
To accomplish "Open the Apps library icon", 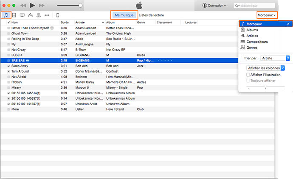I will [x=30, y=15].
